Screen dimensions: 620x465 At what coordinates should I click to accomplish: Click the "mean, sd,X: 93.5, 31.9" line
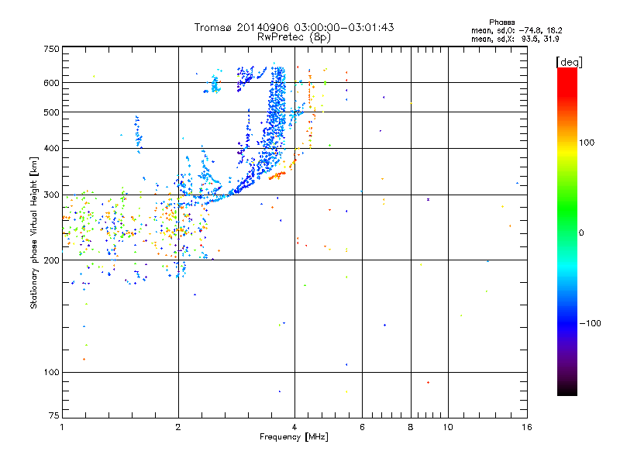[x=515, y=39]
